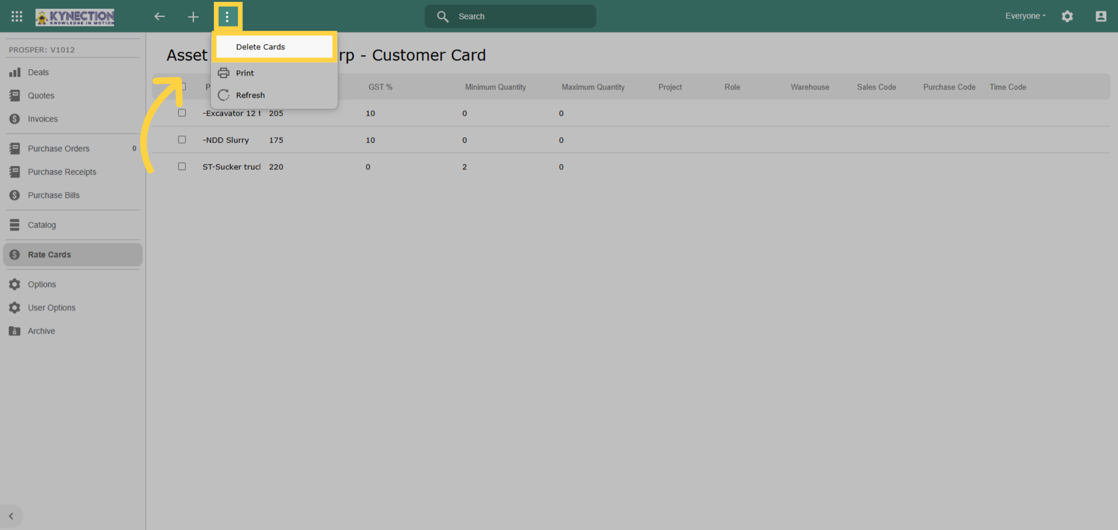Screen dimensions: 1118x530
Task: Click the Purchase Receipts icon
Action: click(15, 172)
